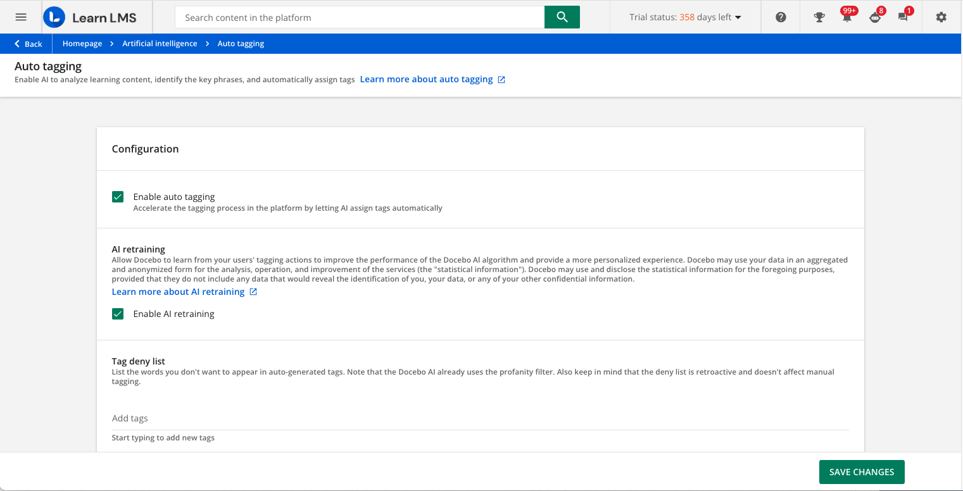Click the Tag deny list heading

tap(138, 361)
